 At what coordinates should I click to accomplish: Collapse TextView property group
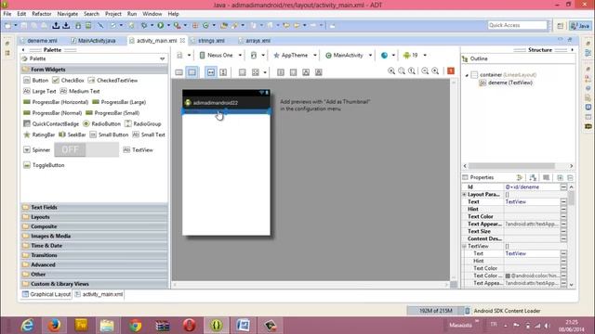pos(464,246)
